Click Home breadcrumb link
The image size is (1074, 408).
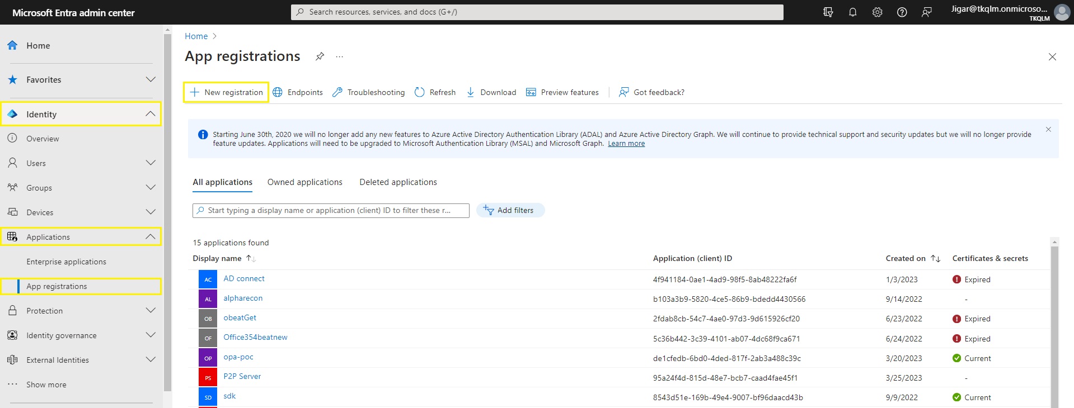pos(196,36)
